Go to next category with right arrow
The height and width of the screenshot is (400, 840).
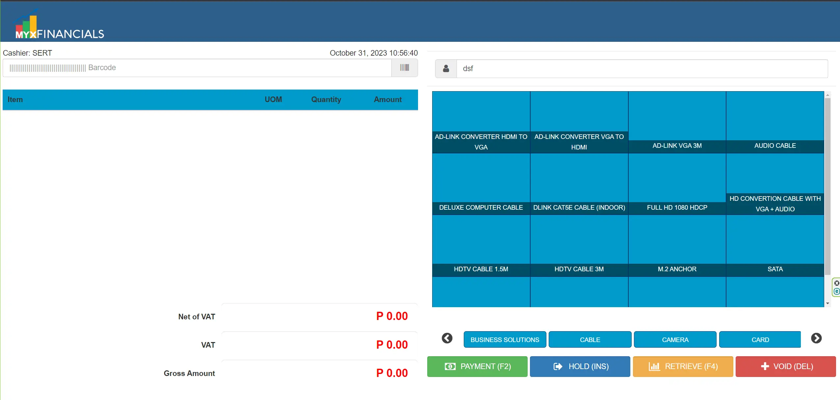pyautogui.click(x=816, y=338)
